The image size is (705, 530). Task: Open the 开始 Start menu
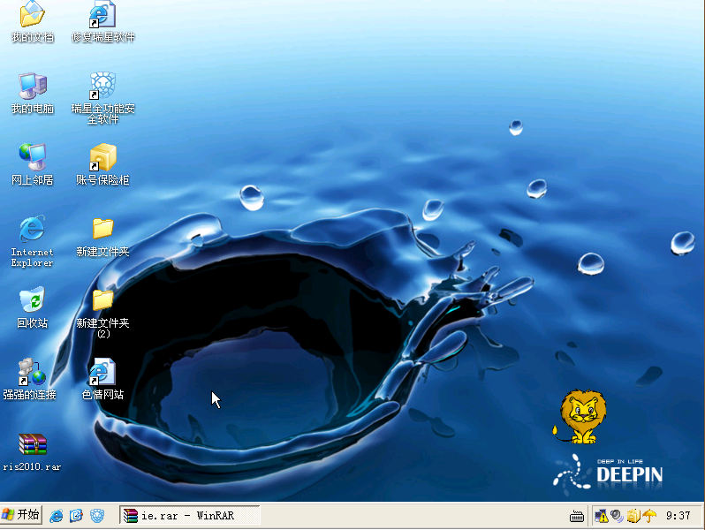[x=21, y=515]
